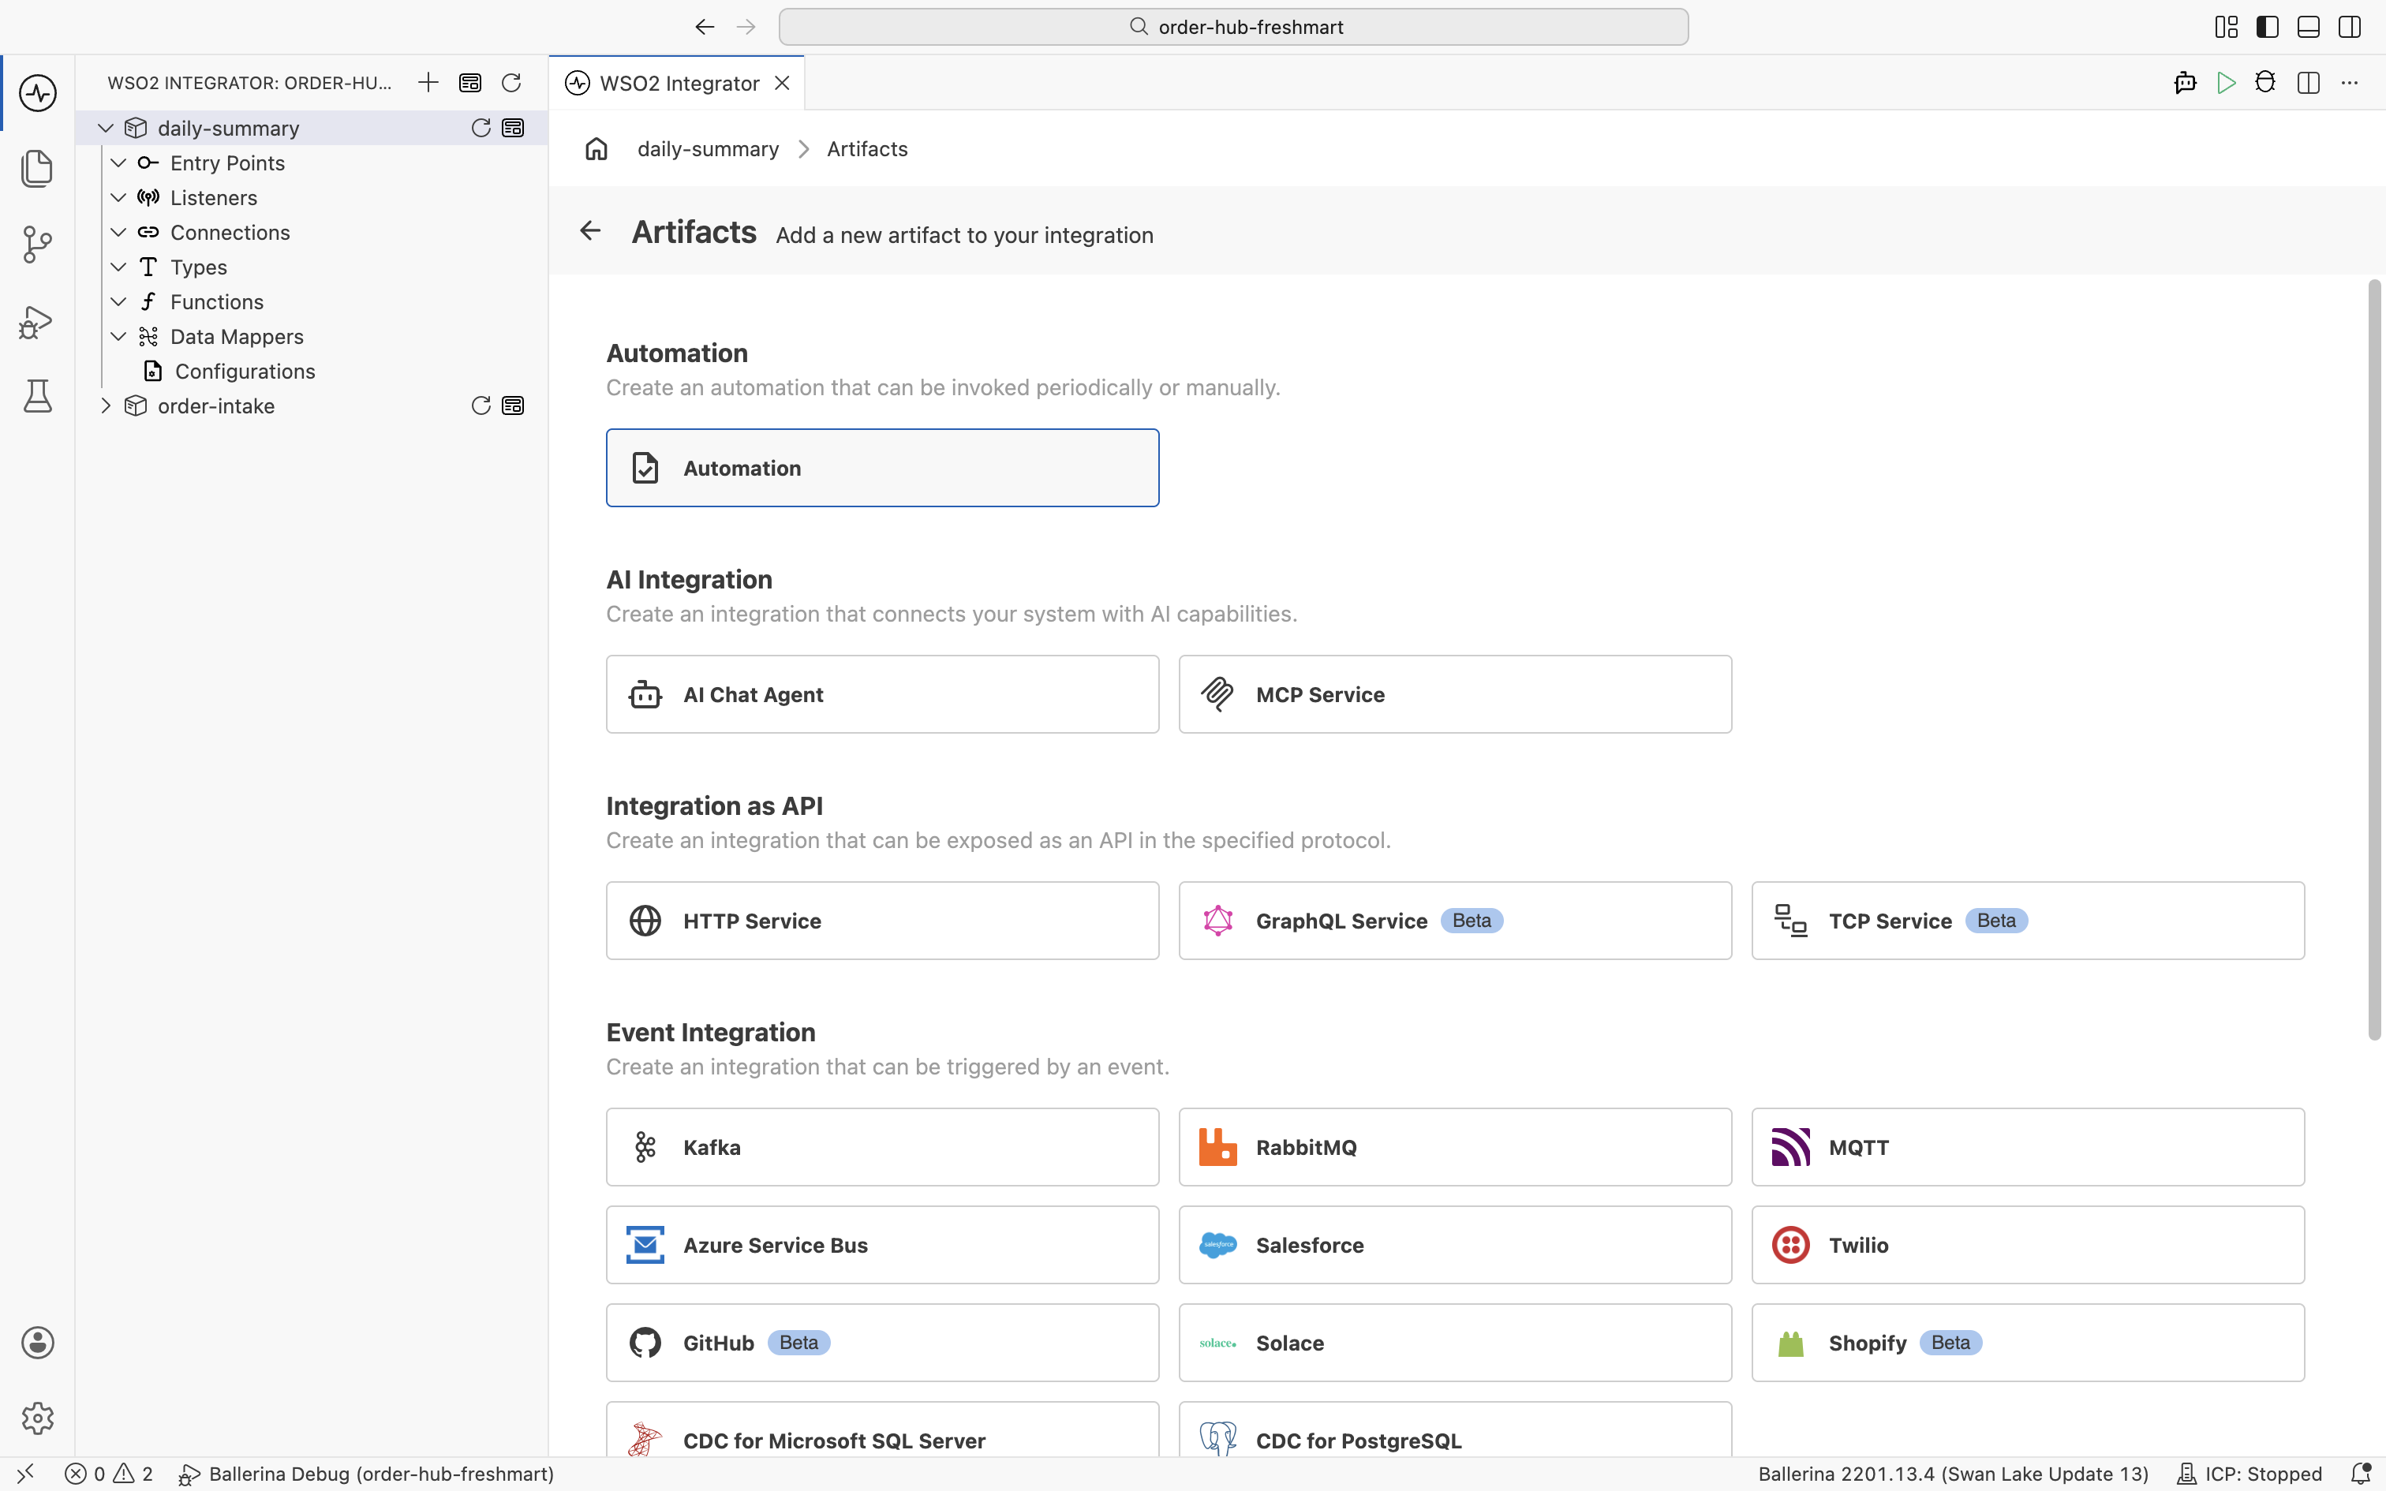Collapse the Data Mappers tree section
Viewport: 2386px width, 1491px height.
(118, 336)
